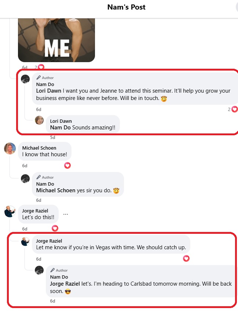The width and height of the screenshot is (238, 311).
Task: Click the Author badge on the "yes sir" reply
Action: 45,177
